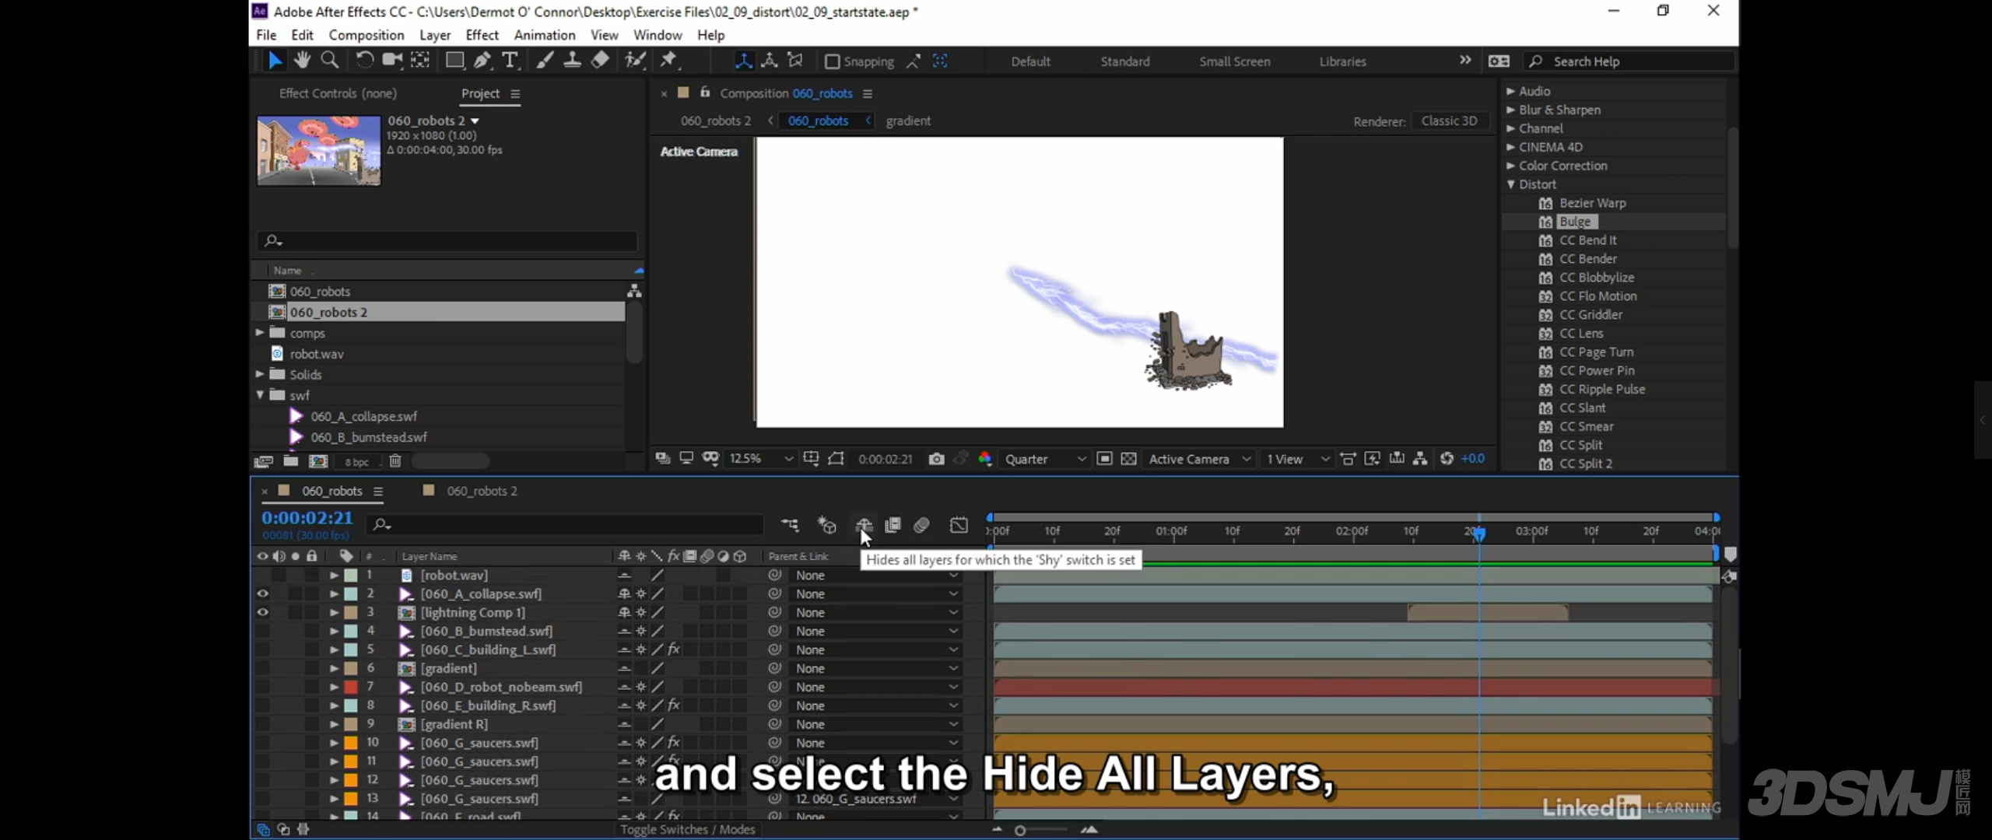Screen dimensions: 1992x840
Task: Click the Motion Blur enable icon
Action: point(922,525)
